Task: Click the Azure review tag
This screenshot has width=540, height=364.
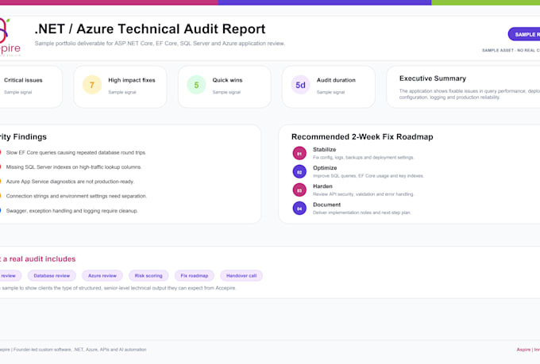Action: coord(102,276)
